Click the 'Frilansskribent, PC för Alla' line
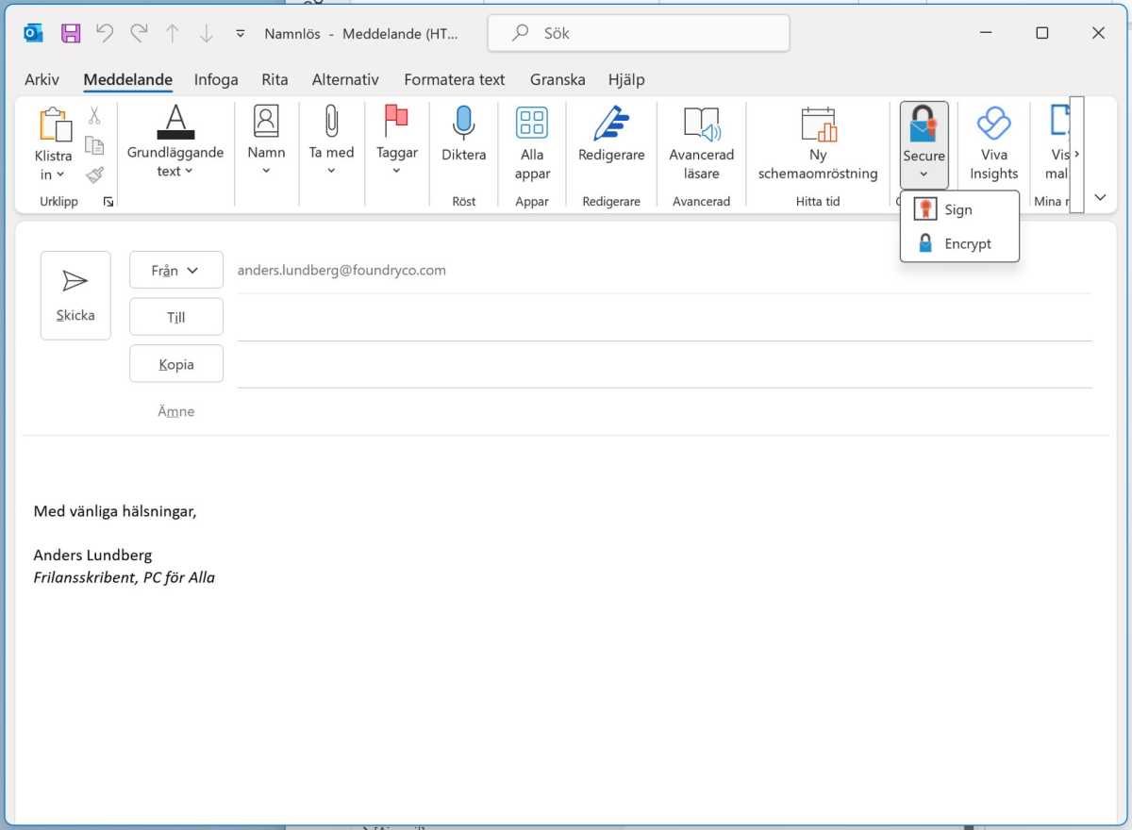The image size is (1132, 830). 124,577
